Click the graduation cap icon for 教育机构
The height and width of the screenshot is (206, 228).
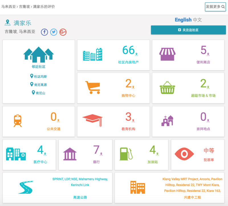(x=92, y=121)
